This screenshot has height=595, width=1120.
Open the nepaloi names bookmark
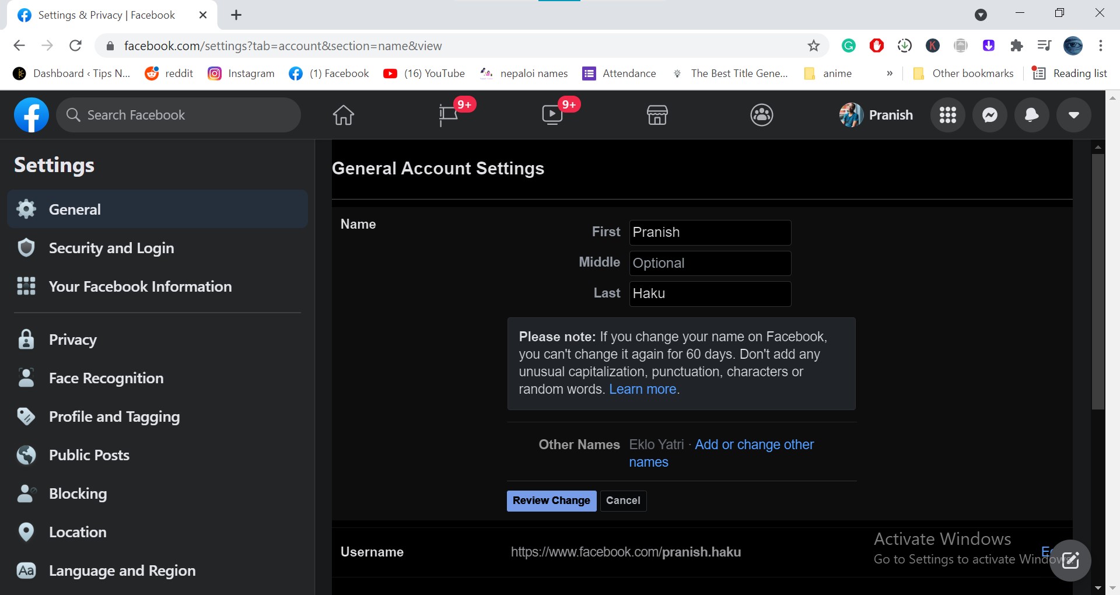point(524,73)
